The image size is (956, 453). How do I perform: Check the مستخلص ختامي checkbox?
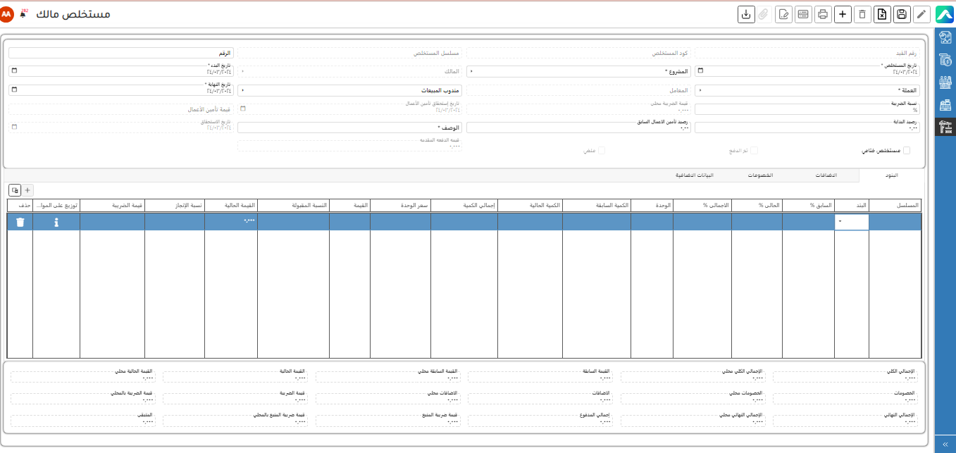pos(907,151)
